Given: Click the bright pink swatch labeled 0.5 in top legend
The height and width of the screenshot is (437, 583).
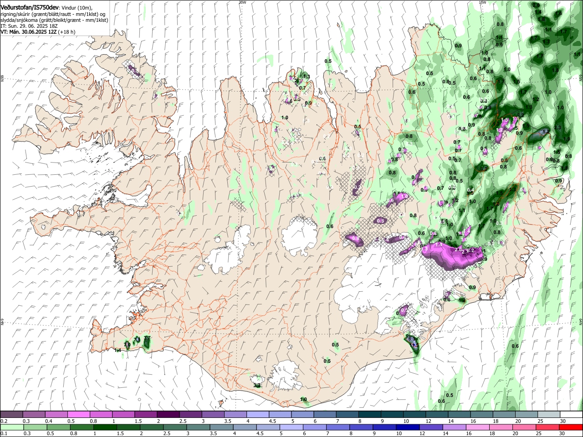Looking at the screenshot, I should 79,414.
